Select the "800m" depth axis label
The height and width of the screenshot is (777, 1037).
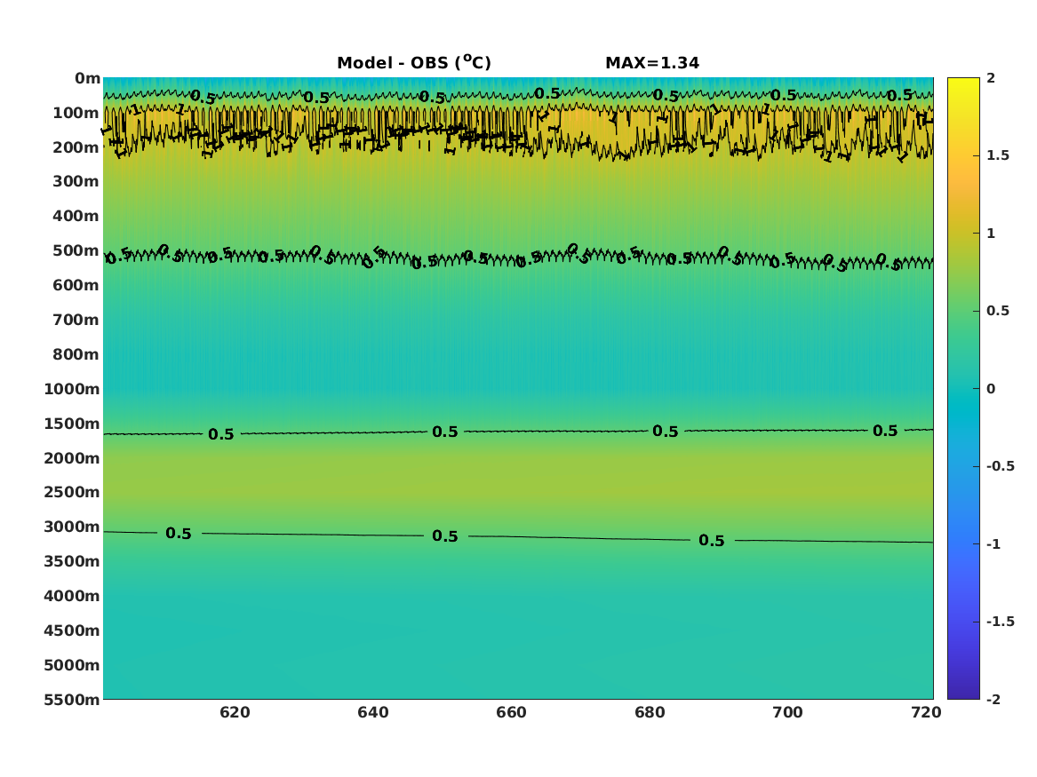coord(76,354)
